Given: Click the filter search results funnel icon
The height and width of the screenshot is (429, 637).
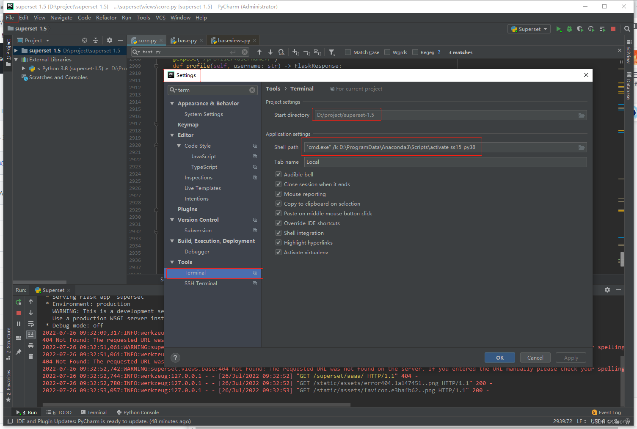Looking at the screenshot, I should [x=332, y=52].
